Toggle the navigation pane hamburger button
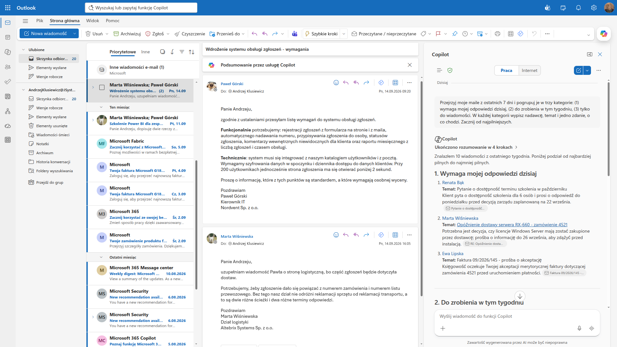 (25, 21)
